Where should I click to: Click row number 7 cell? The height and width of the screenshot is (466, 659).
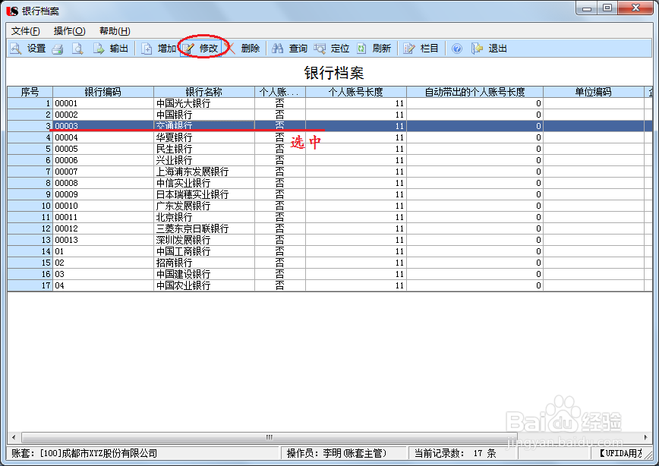30,172
